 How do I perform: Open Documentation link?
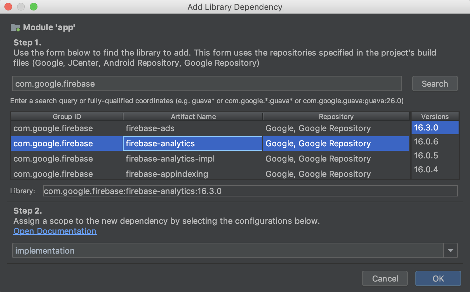55,231
